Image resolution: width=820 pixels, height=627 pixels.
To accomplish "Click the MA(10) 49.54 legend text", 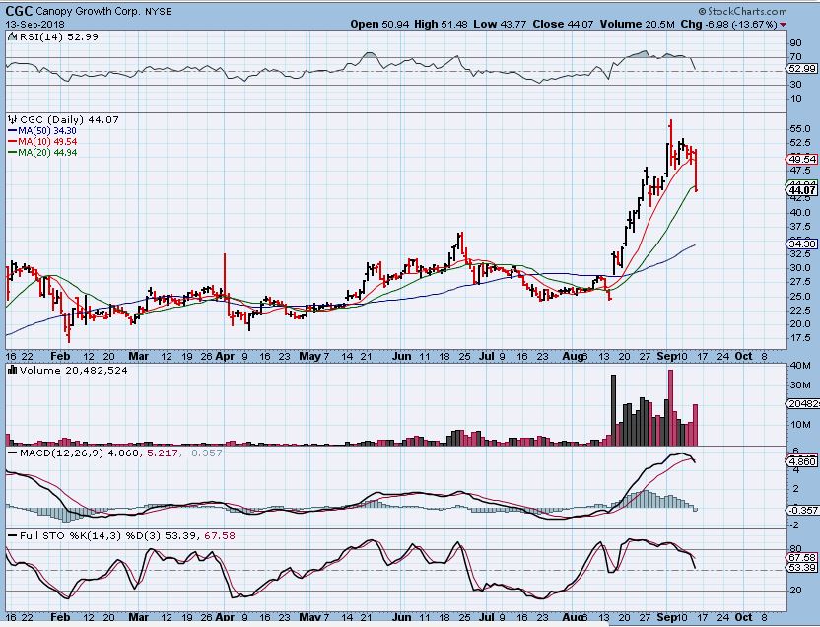I will 47,142.
